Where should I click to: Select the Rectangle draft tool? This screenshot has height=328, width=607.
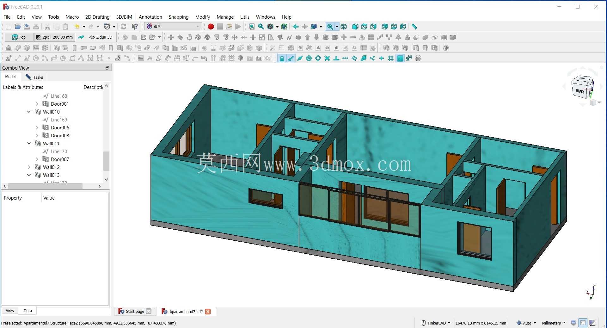tap(72, 58)
